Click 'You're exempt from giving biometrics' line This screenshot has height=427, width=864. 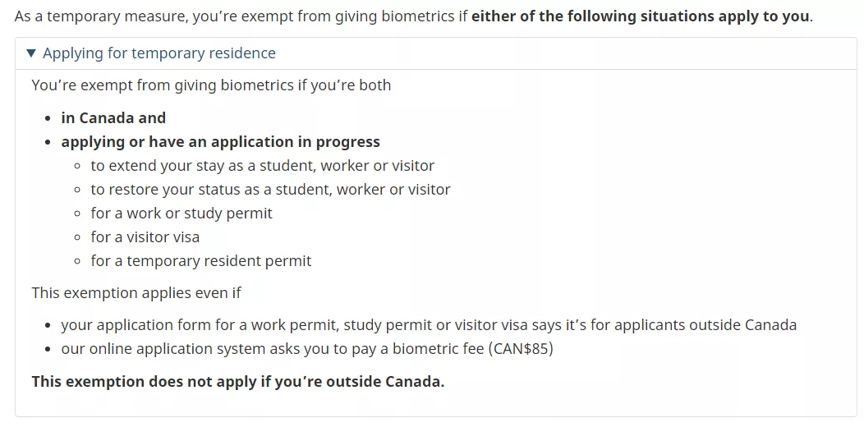211,85
